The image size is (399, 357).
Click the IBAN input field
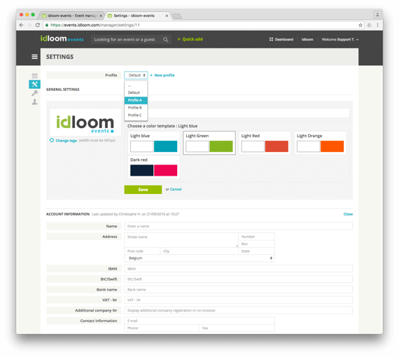click(x=238, y=268)
